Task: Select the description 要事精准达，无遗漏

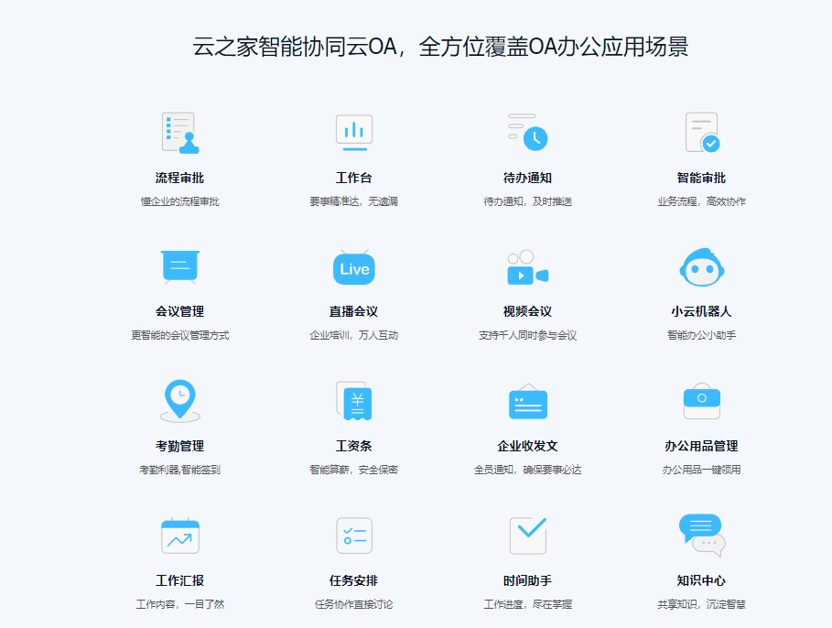Action: (x=354, y=201)
